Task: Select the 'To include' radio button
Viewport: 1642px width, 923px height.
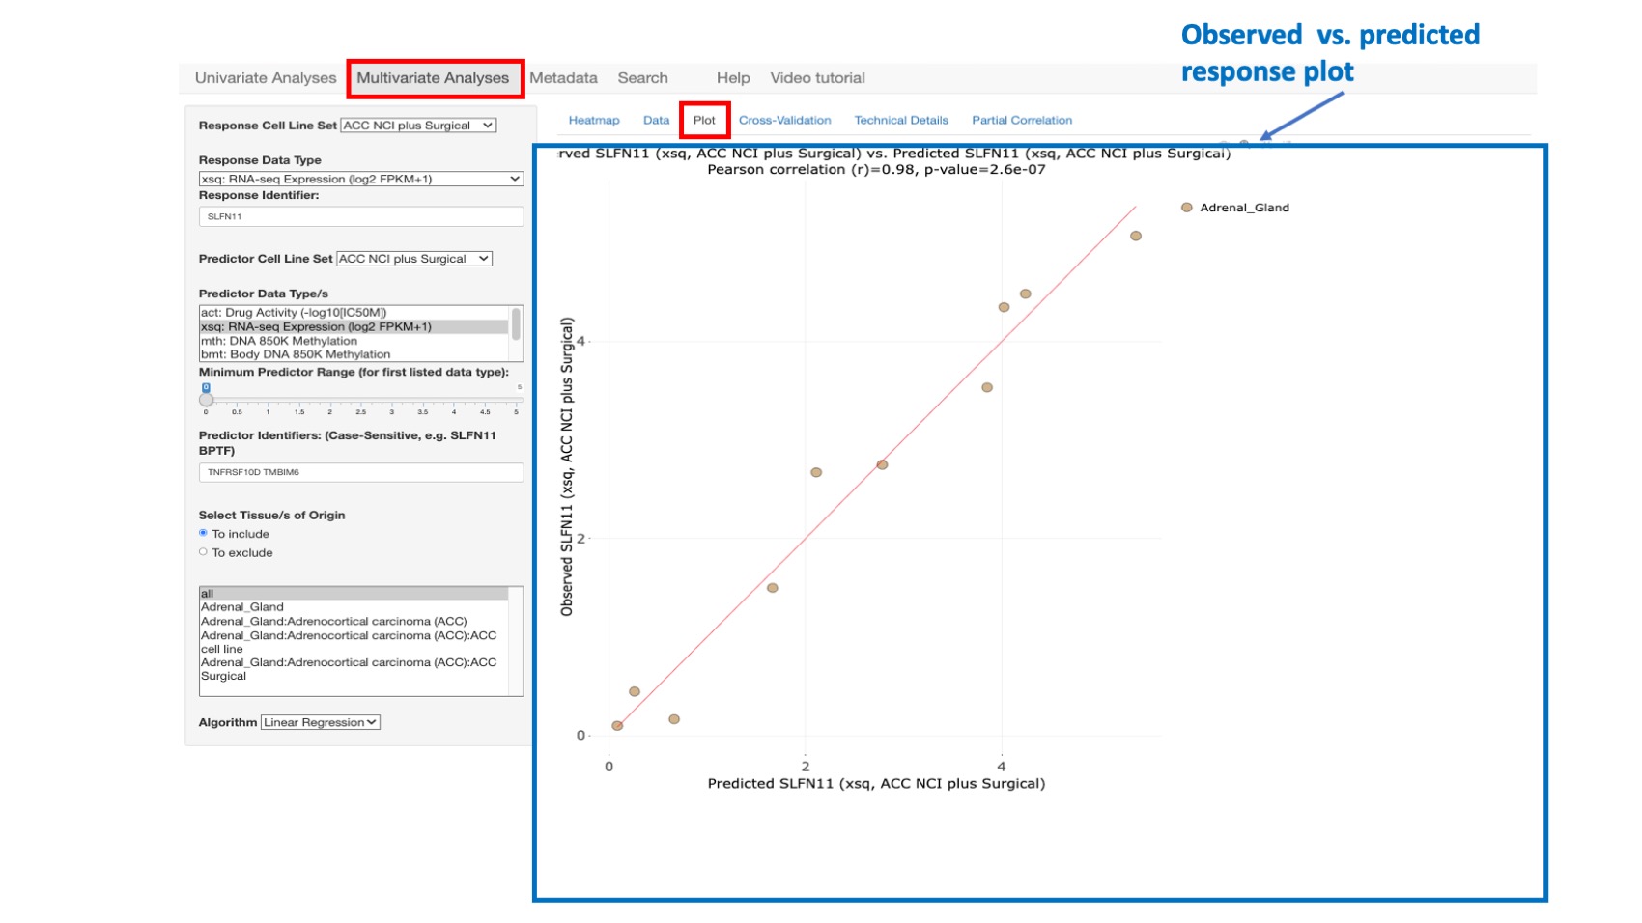Action: coord(204,533)
